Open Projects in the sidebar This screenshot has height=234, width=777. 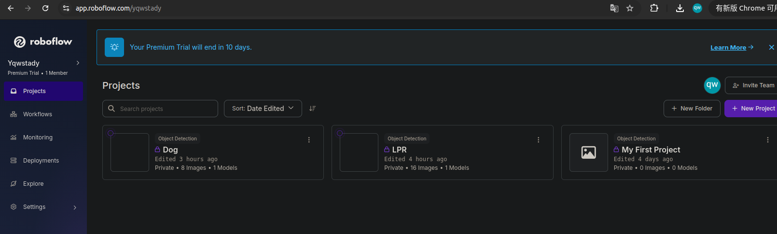[x=43, y=91]
